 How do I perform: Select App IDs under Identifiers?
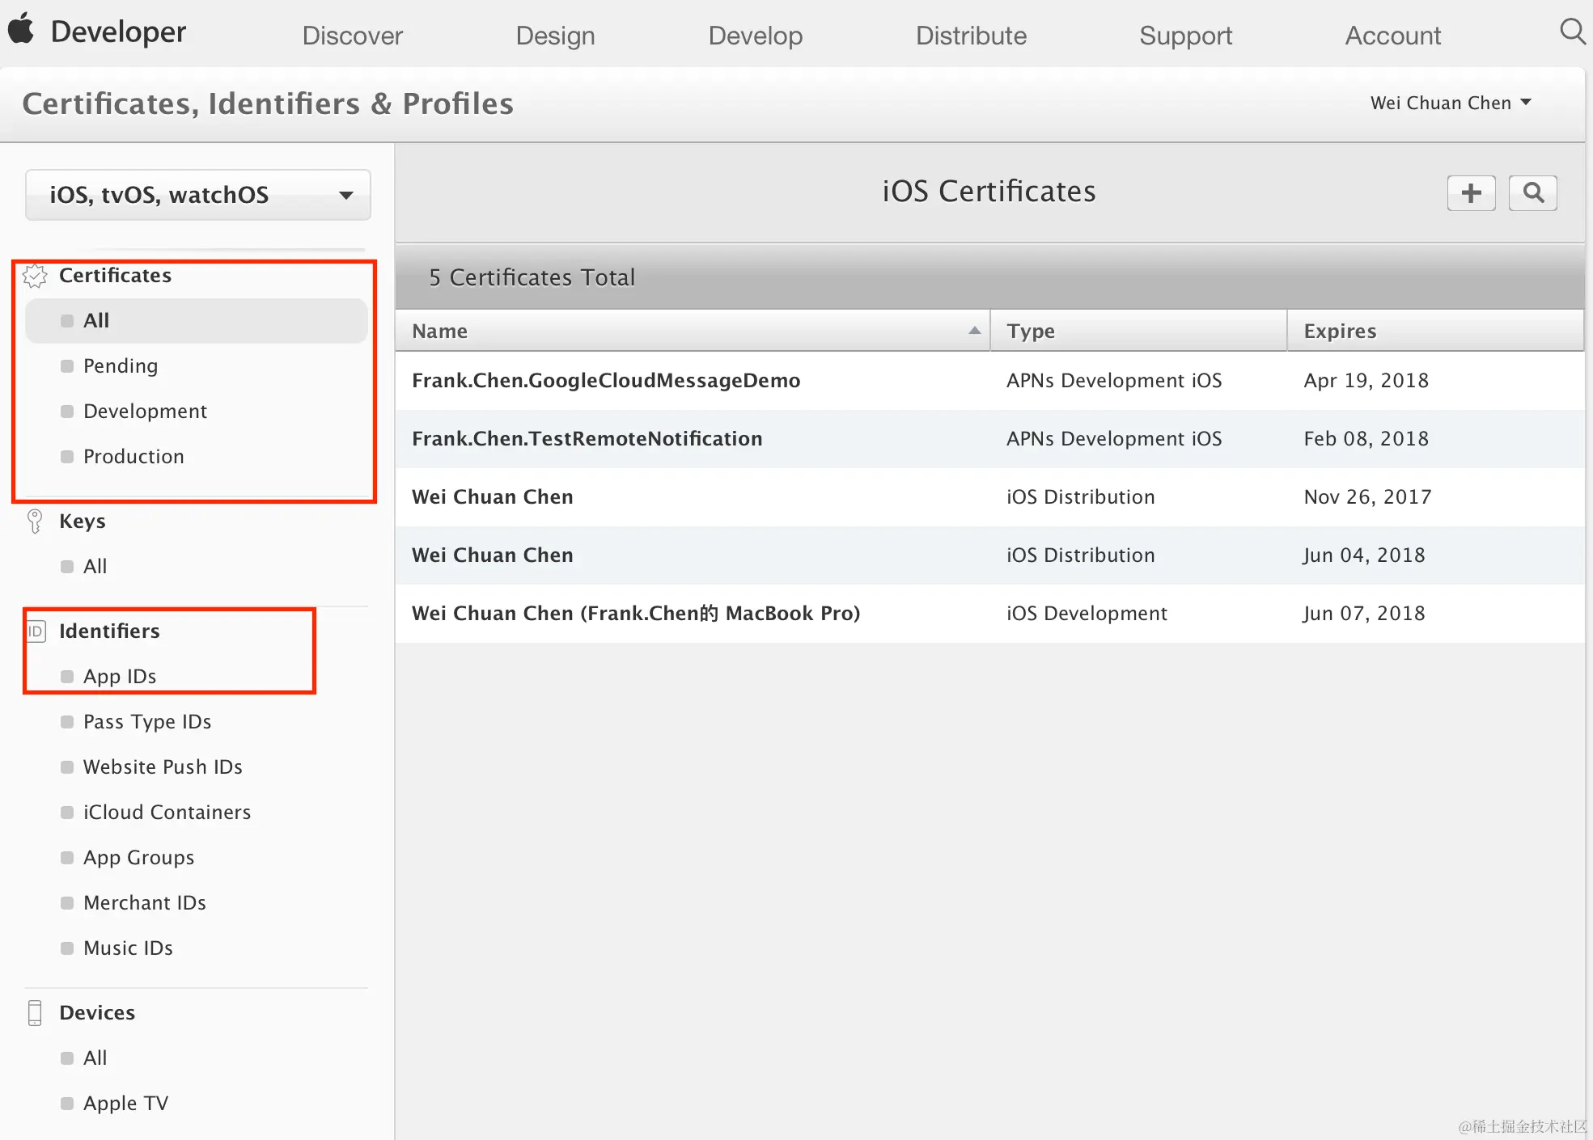(x=120, y=677)
